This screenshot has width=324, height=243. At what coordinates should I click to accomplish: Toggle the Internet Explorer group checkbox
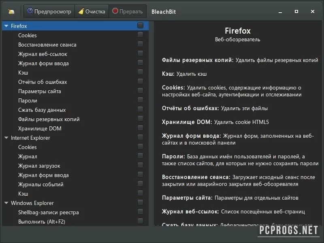click(140, 137)
